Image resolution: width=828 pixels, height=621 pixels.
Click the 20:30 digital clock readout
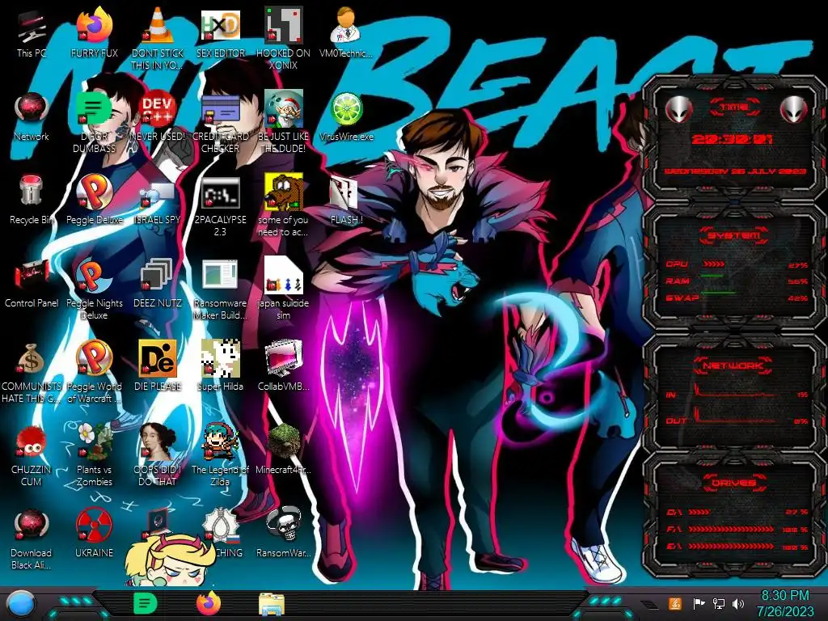[732, 139]
